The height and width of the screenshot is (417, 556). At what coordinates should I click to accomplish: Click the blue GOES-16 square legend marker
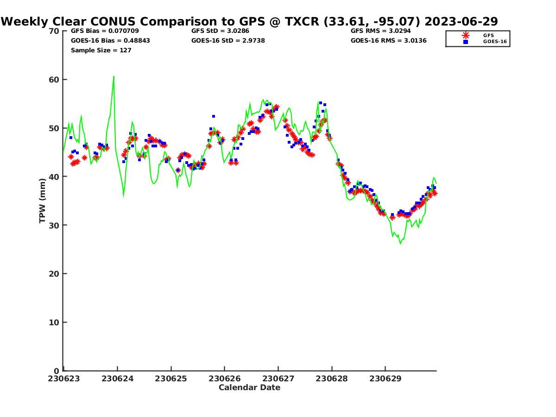point(466,42)
